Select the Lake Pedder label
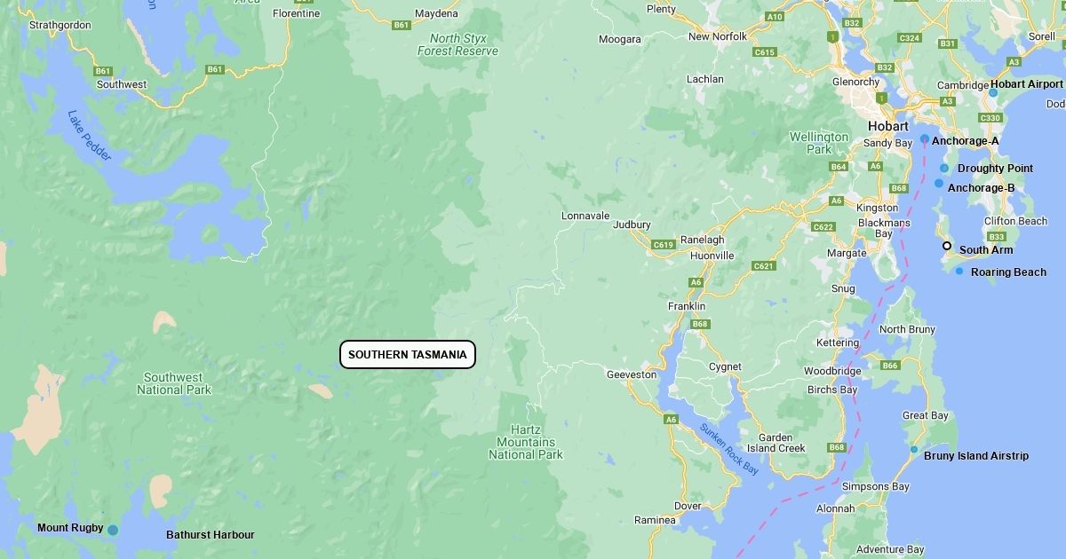The height and width of the screenshot is (559, 1066). [90, 136]
